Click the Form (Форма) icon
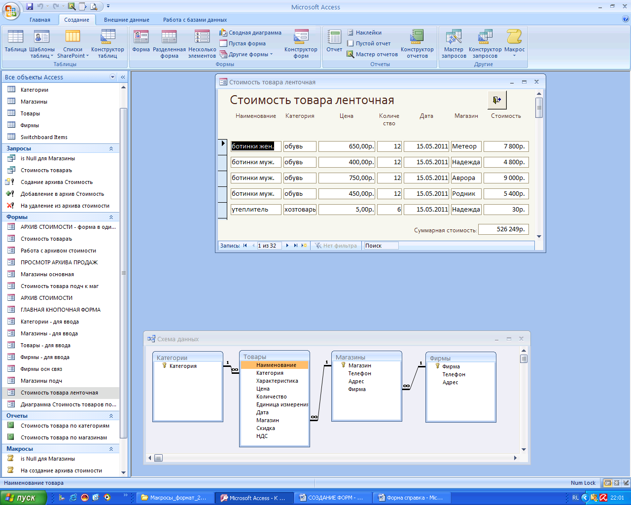Image resolution: width=631 pixels, height=505 pixels. tap(141, 41)
